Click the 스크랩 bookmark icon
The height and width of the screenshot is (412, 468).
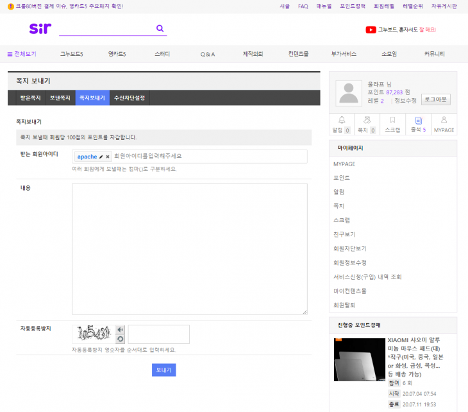coord(392,120)
